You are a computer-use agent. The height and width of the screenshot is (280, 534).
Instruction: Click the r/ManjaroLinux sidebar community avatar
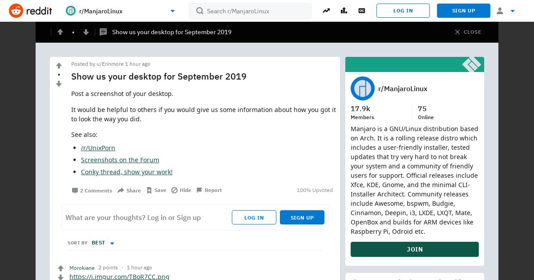point(363,88)
